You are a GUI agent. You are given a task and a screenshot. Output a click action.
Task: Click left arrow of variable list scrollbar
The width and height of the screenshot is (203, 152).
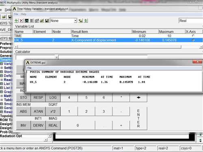pyautogui.click(x=16, y=47)
